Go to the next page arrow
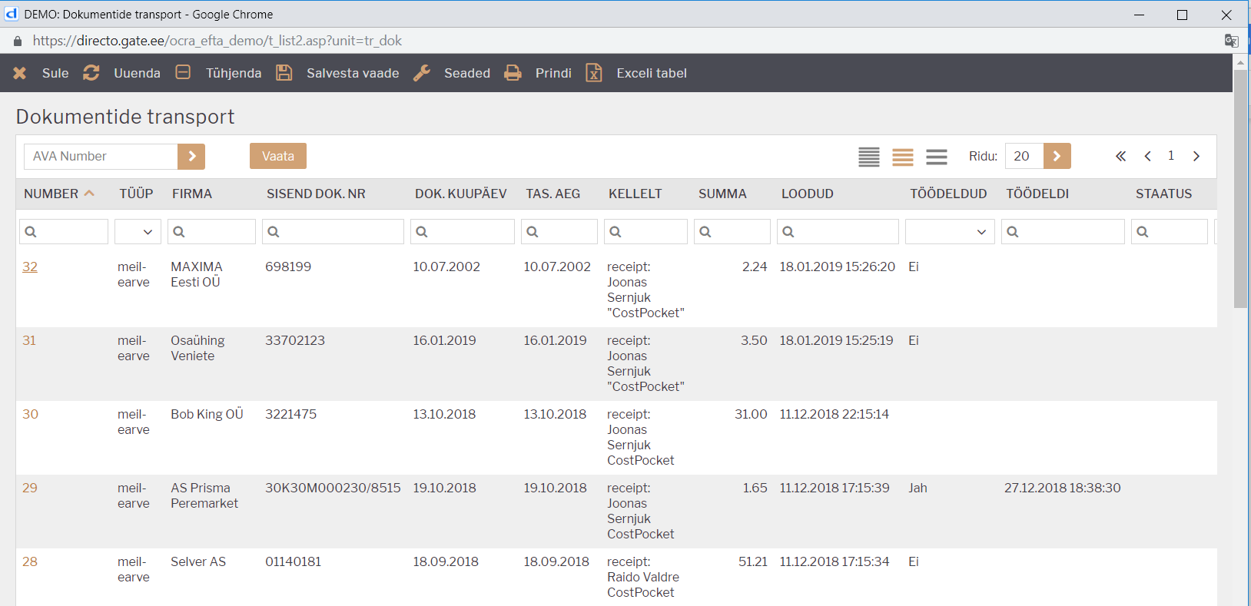The width and height of the screenshot is (1251, 606). [1196, 156]
